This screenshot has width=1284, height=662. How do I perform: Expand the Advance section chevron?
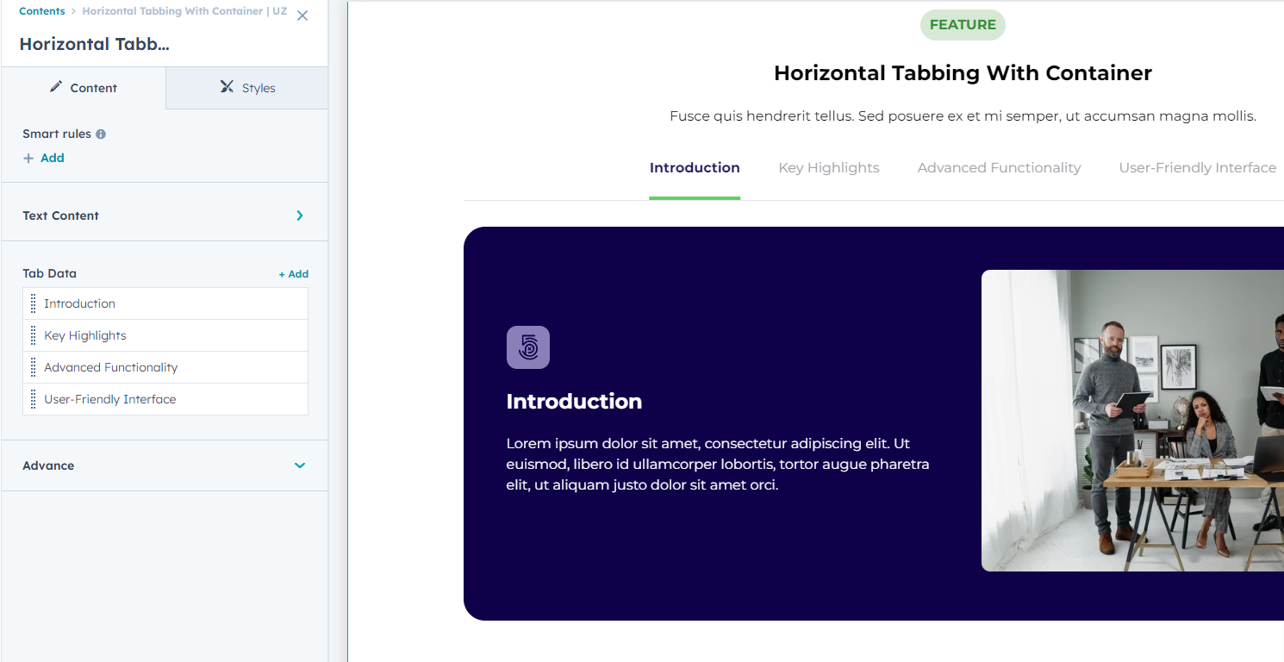pos(299,465)
